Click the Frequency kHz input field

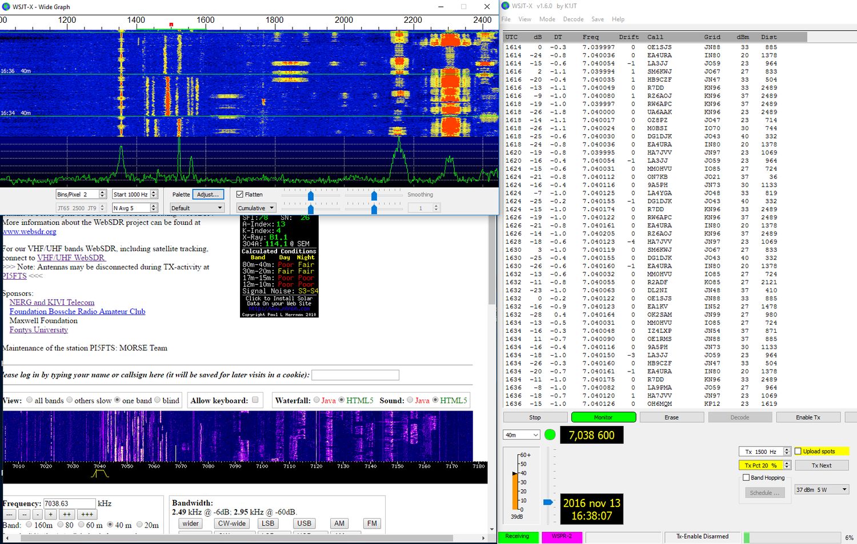(69, 503)
